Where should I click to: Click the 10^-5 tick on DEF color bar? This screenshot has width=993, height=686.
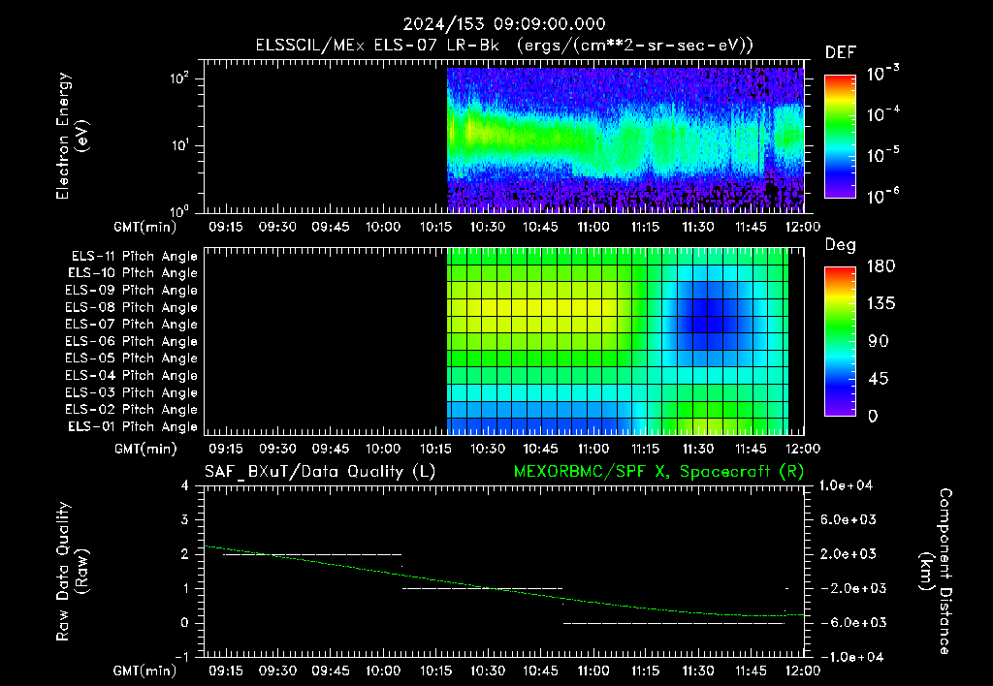click(x=882, y=155)
